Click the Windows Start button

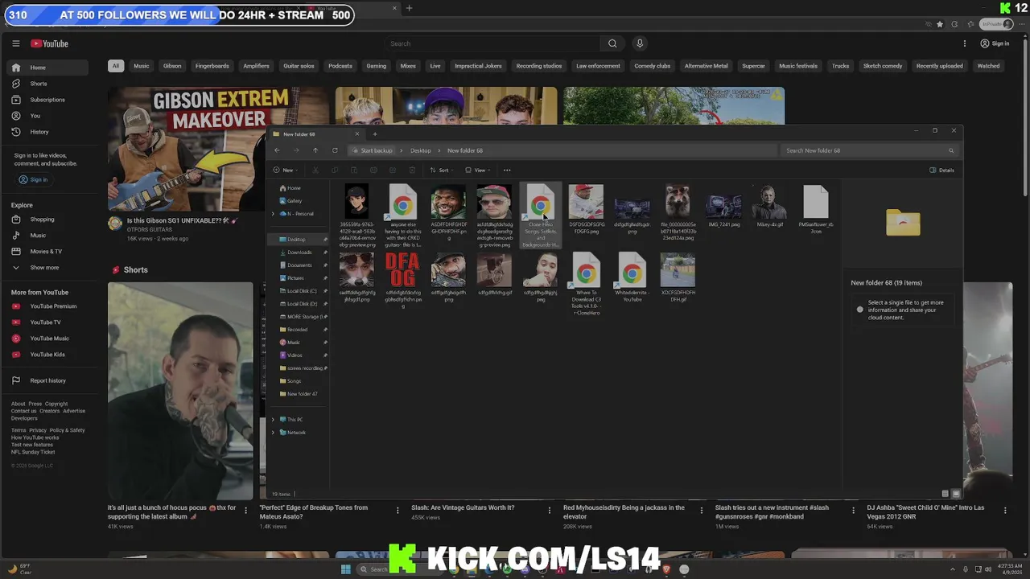346,569
